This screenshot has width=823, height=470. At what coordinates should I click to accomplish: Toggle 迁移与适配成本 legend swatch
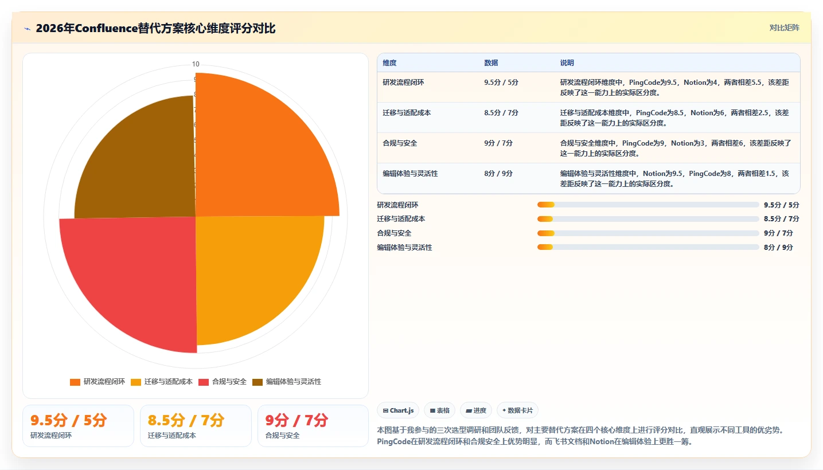click(136, 382)
